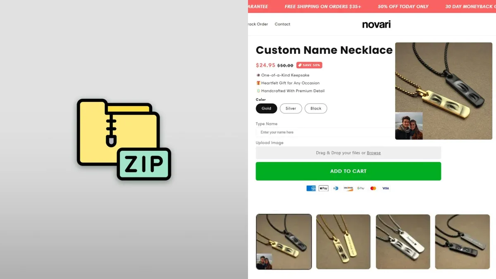Click the Enter your name input field

[326, 132]
